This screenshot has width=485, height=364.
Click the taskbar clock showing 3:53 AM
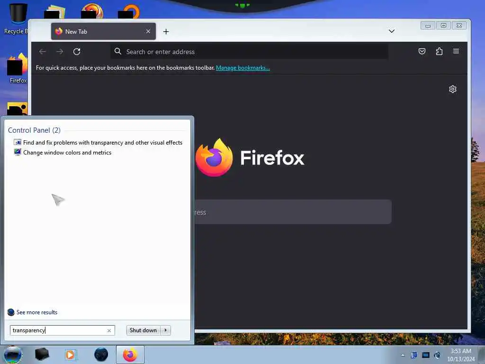pyautogui.click(x=461, y=355)
